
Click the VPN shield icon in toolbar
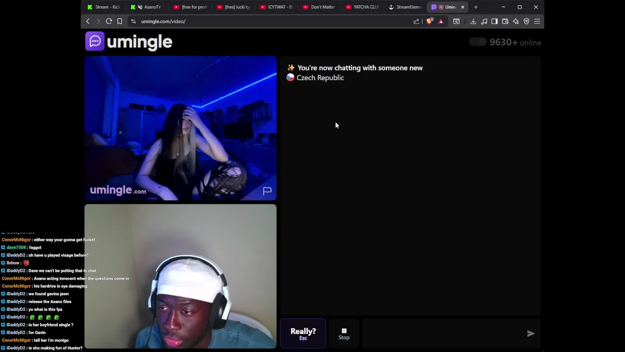(x=526, y=22)
